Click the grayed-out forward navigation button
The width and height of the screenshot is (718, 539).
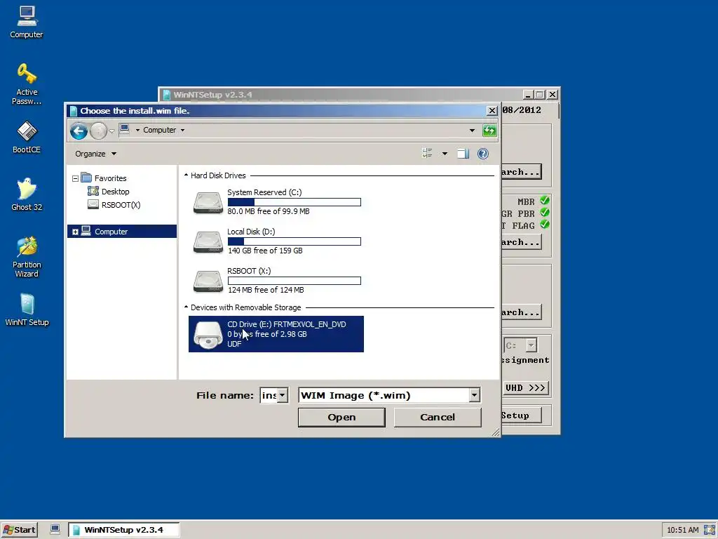click(x=98, y=131)
